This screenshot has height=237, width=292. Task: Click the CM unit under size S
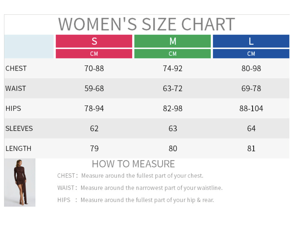(94, 54)
